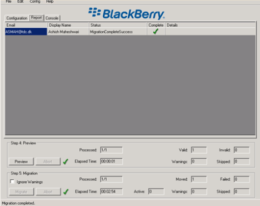This screenshot has height=206, width=260.
Task: Click the Migrate button
Action: 21,192
